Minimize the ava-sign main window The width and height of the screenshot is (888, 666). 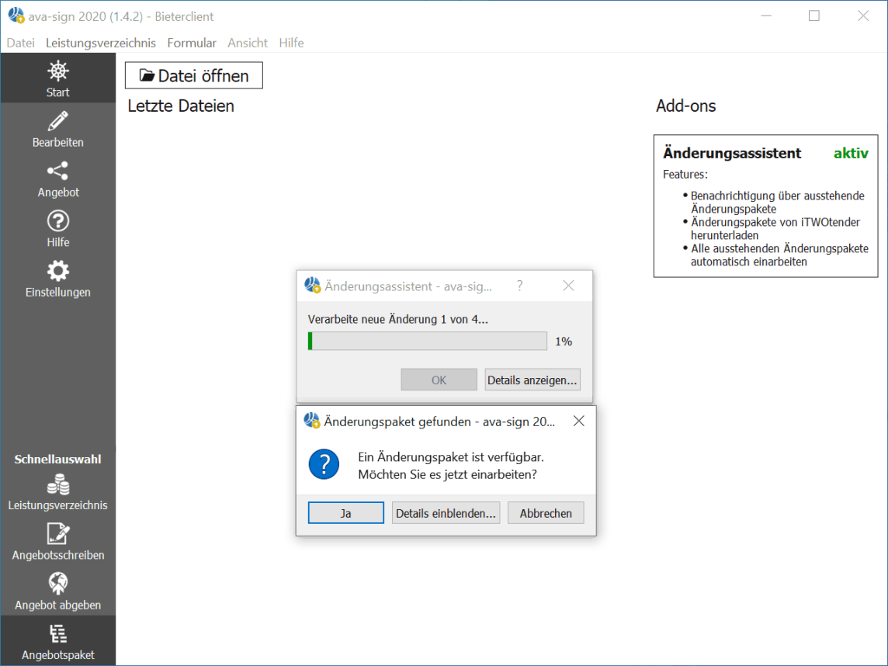[x=766, y=16]
